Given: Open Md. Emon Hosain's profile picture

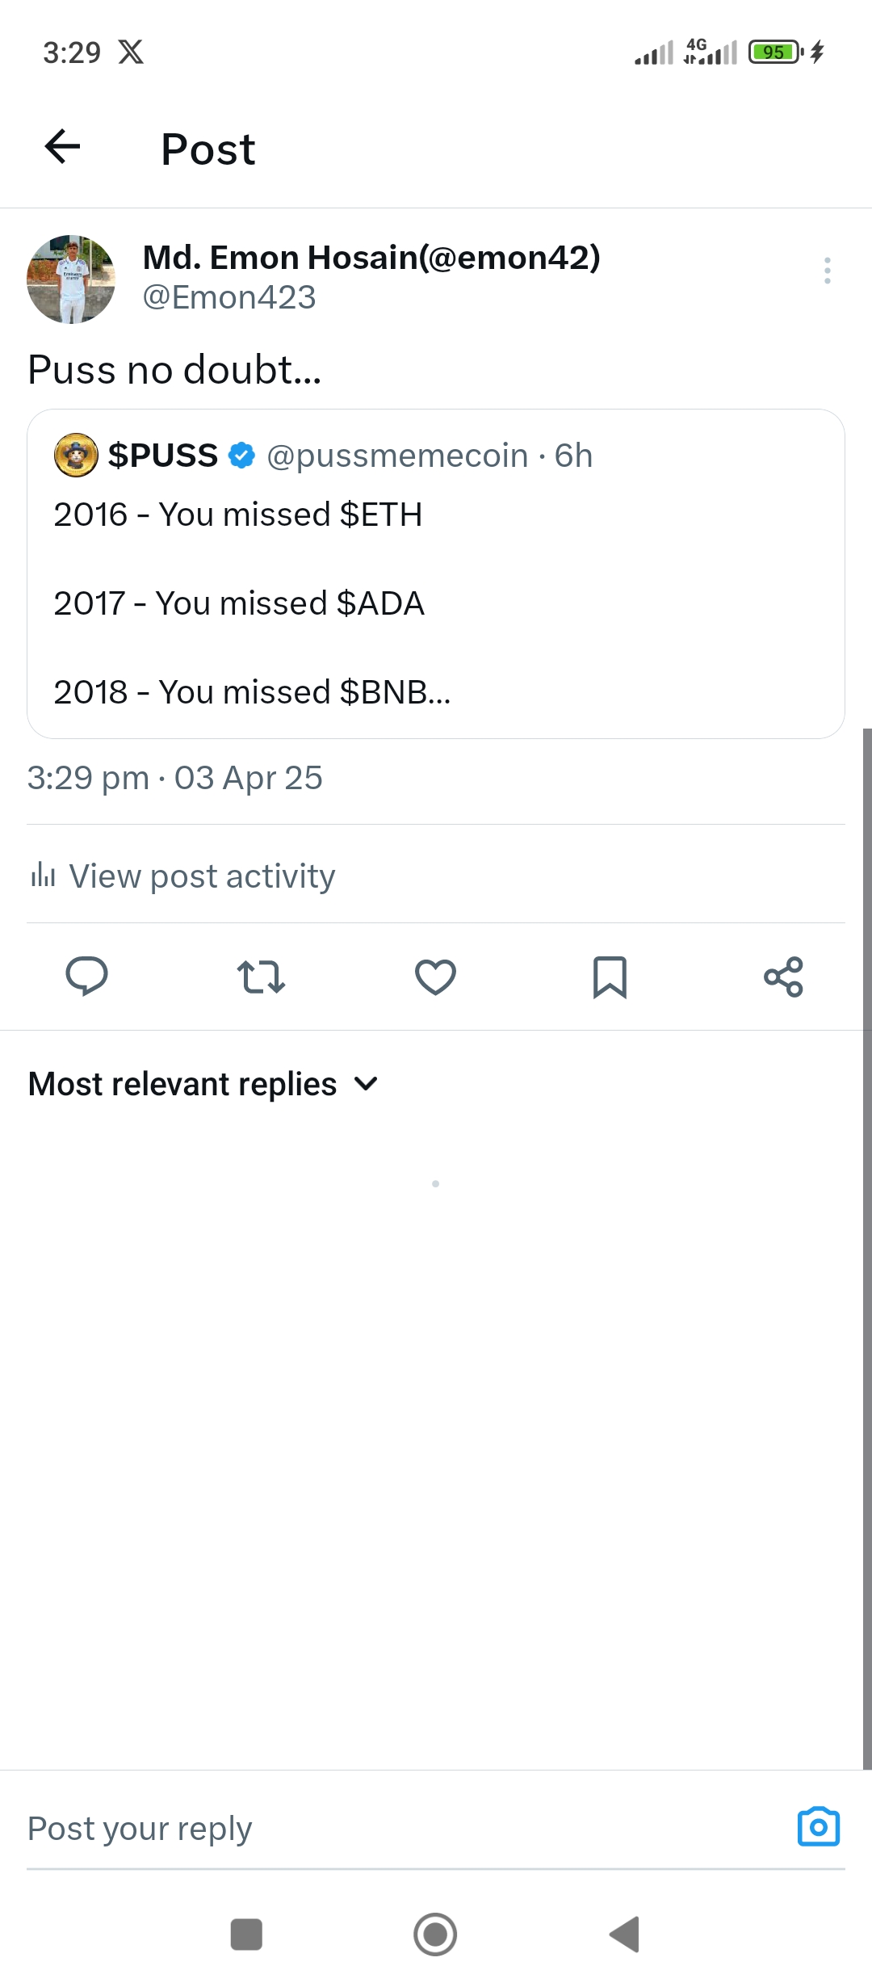Looking at the screenshot, I should (71, 279).
